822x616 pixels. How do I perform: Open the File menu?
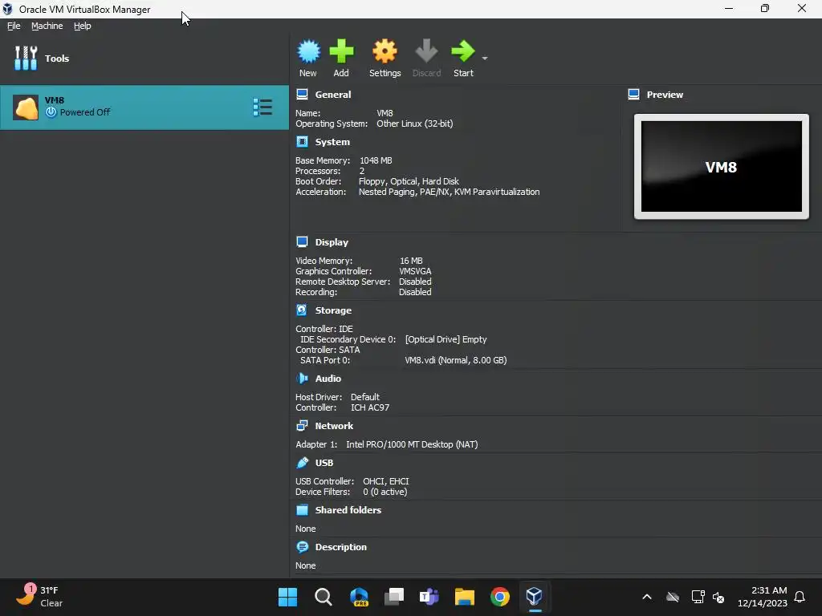pos(14,26)
